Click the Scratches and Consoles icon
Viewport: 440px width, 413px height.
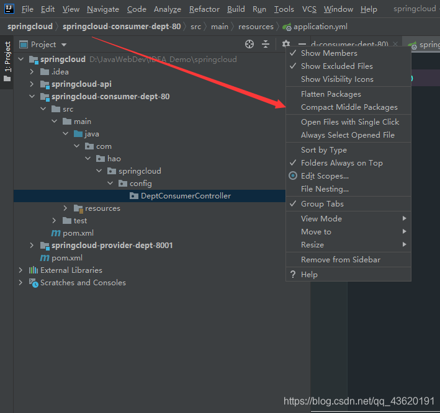pyautogui.click(x=34, y=283)
